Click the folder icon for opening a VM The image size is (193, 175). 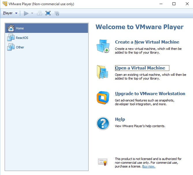(102, 72)
